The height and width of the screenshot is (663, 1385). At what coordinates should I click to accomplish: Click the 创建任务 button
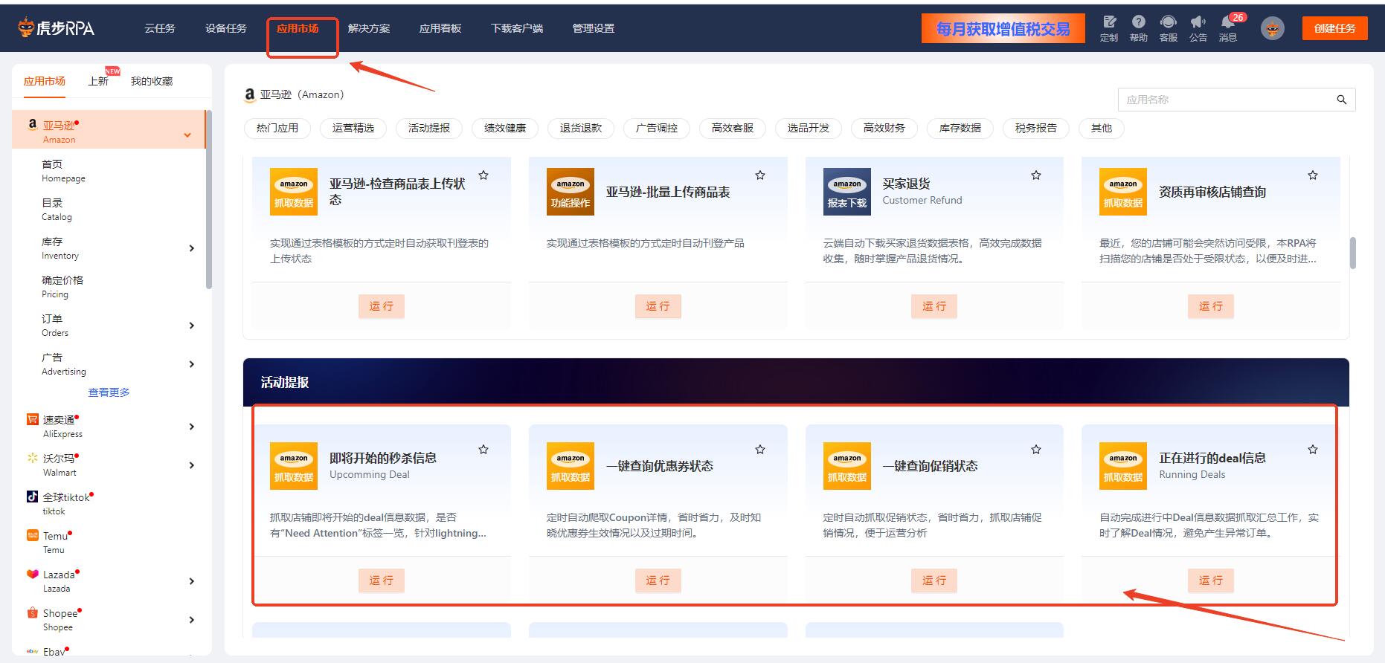pos(1335,28)
